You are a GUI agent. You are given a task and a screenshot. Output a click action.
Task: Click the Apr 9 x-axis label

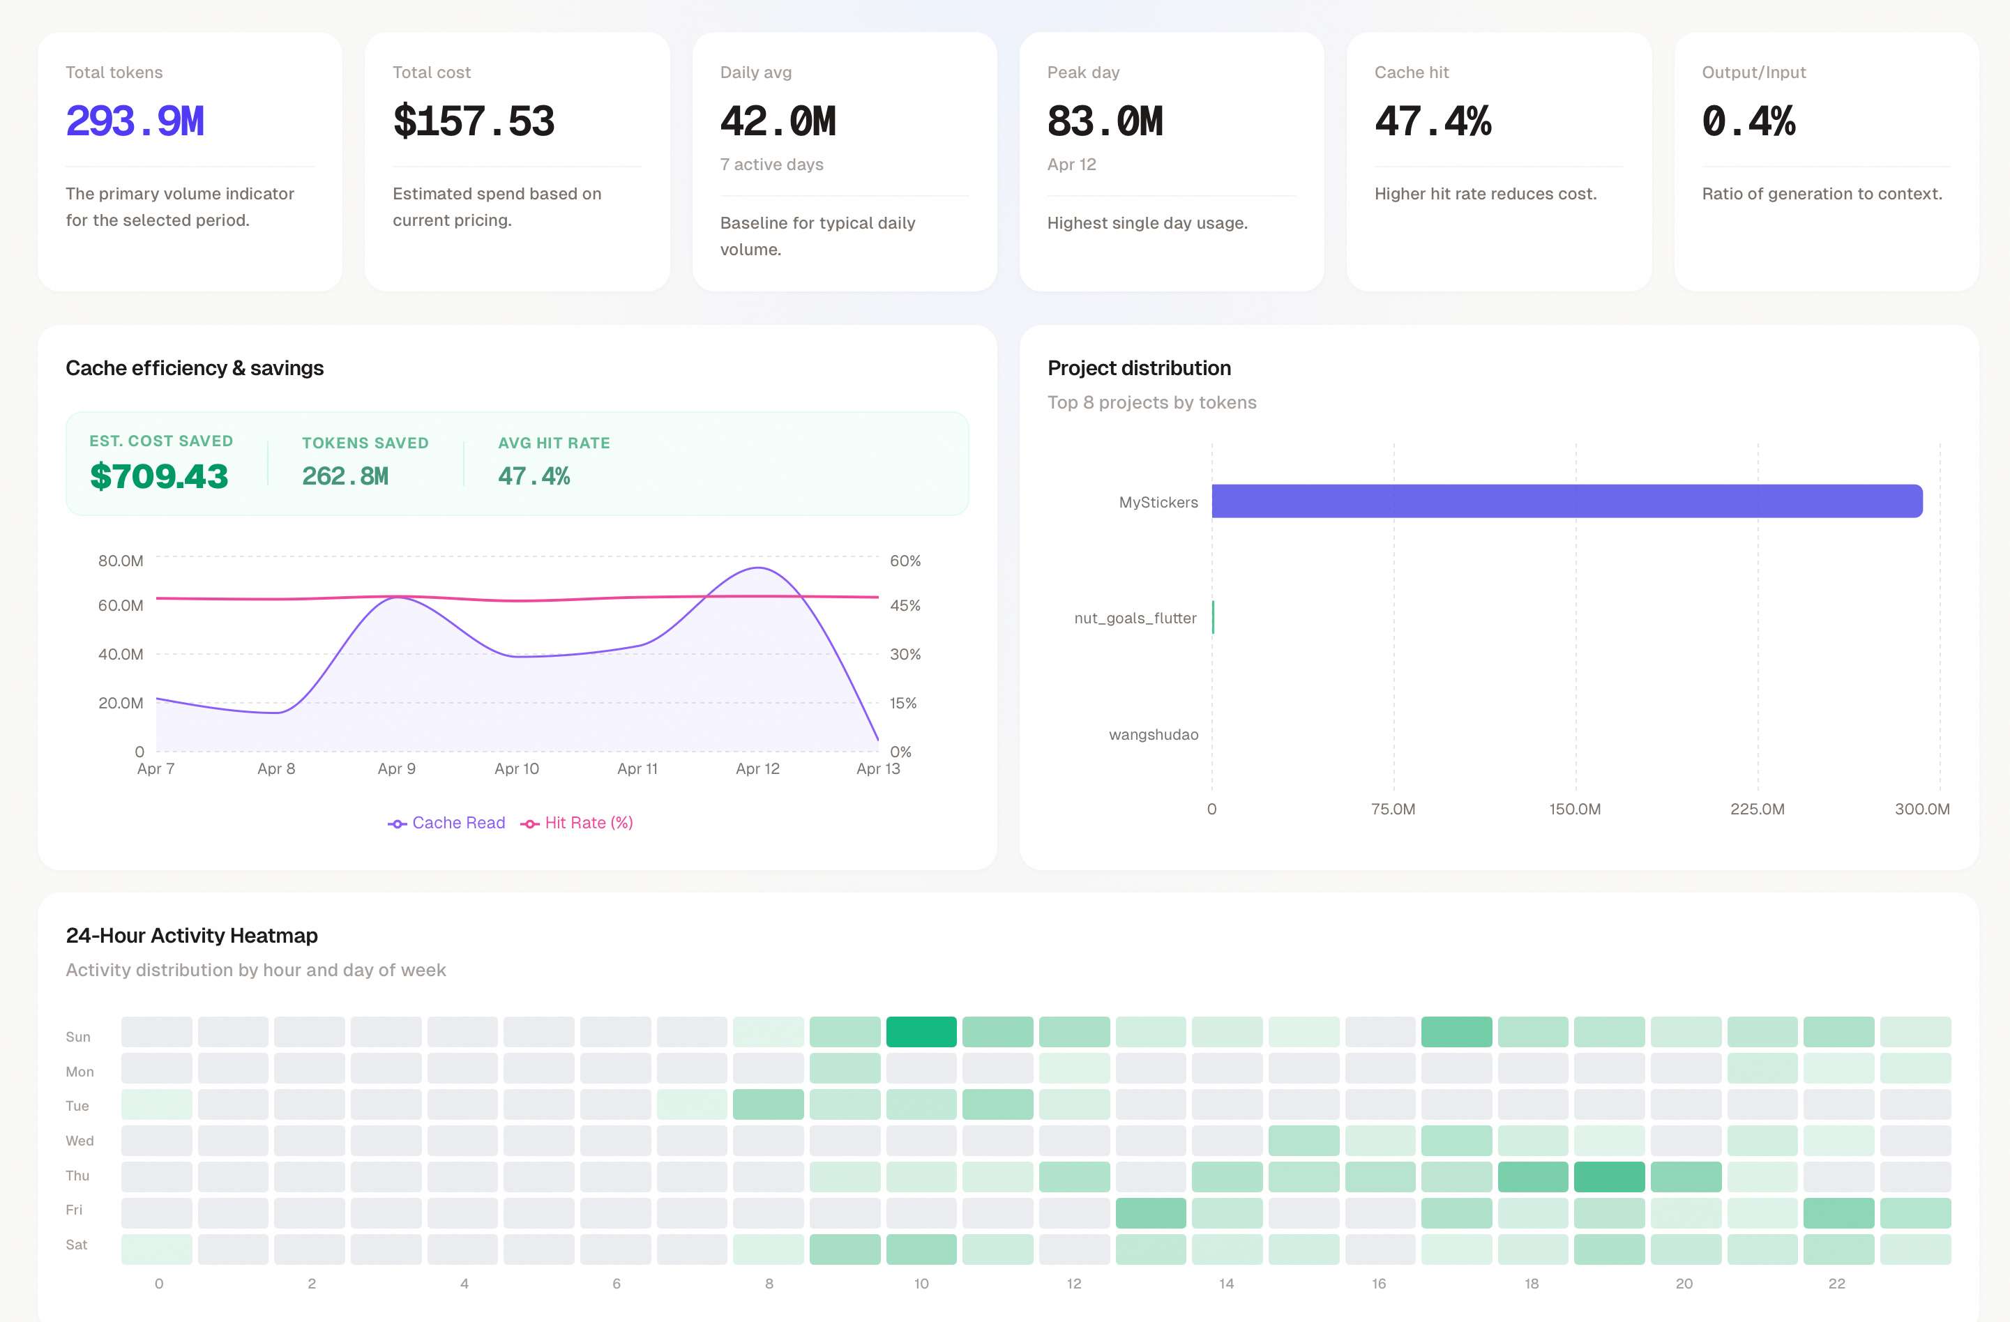coord(396,768)
